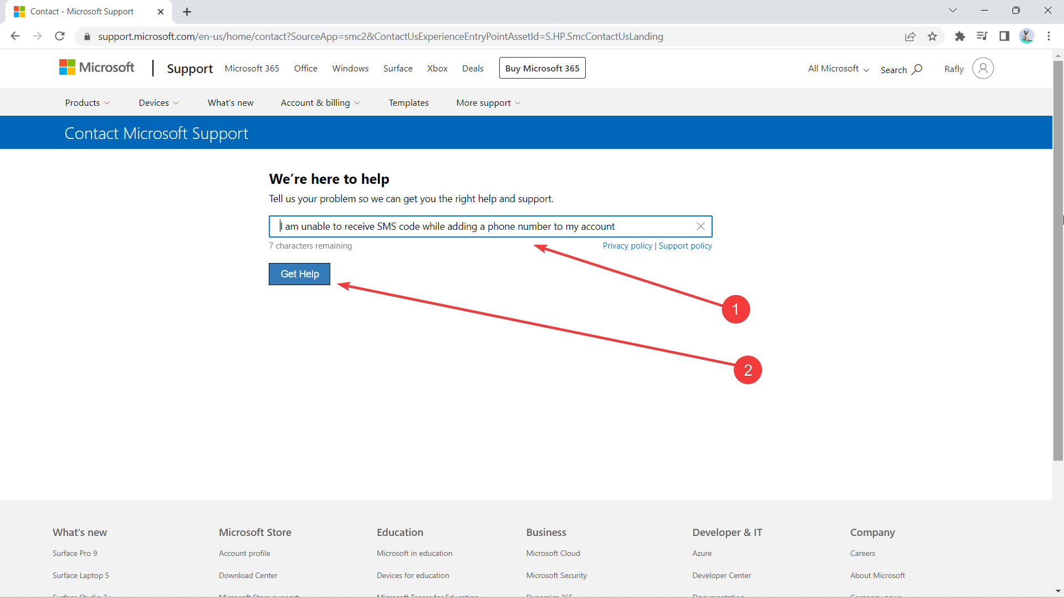The width and height of the screenshot is (1064, 598).
Task: Reload the page with refresh icon
Action: 60,37
